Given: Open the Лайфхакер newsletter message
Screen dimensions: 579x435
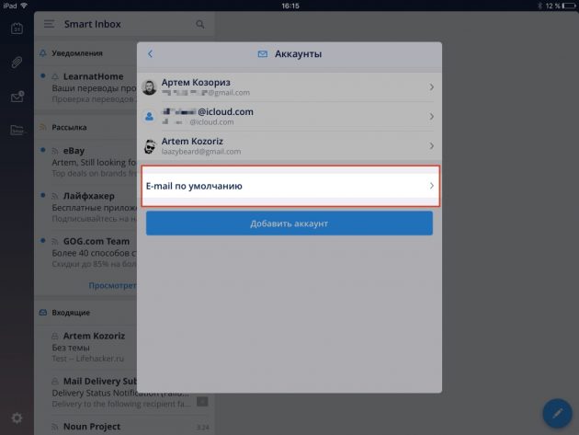Looking at the screenshot, I should pyautogui.click(x=87, y=207).
